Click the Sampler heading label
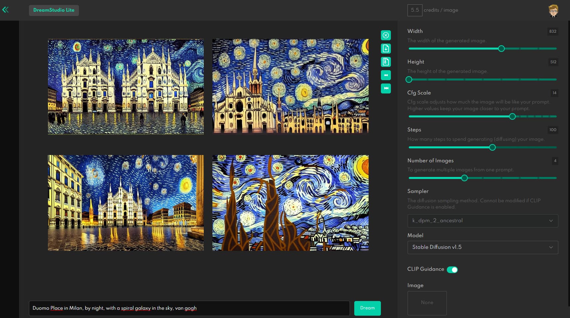The image size is (570, 318). (x=418, y=191)
